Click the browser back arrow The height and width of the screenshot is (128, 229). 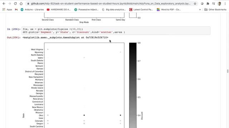4,4
